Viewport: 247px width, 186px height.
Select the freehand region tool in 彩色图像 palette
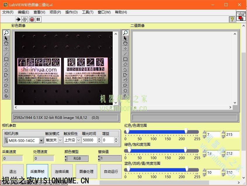[6, 85]
